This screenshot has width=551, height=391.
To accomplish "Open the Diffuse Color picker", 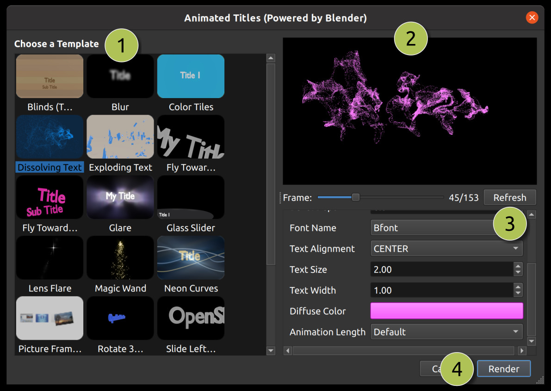I will click(x=446, y=310).
